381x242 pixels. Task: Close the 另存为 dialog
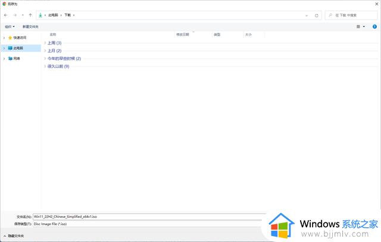[x=377, y=4]
